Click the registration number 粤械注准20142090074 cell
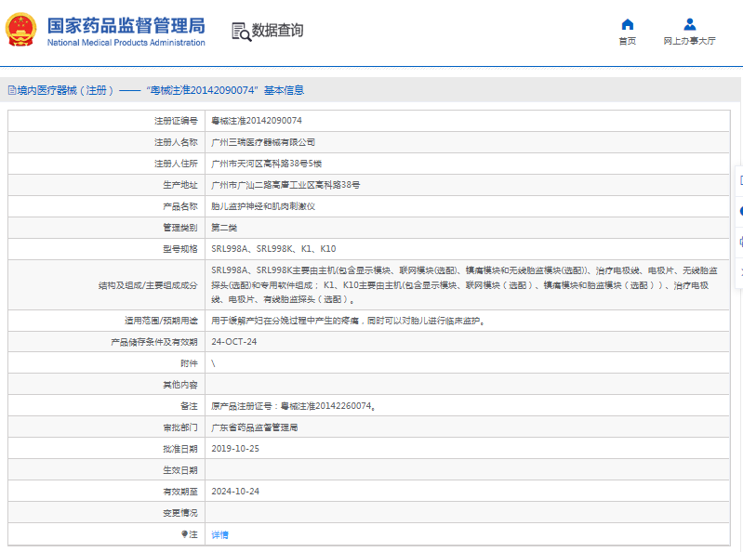Image resolution: width=743 pixels, height=552 pixels. point(257,121)
